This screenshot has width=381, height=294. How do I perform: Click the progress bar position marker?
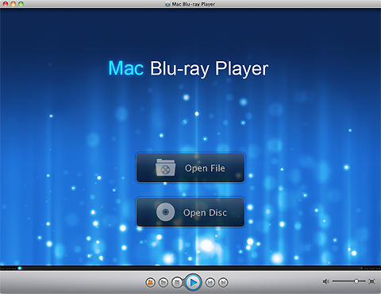point(19,268)
